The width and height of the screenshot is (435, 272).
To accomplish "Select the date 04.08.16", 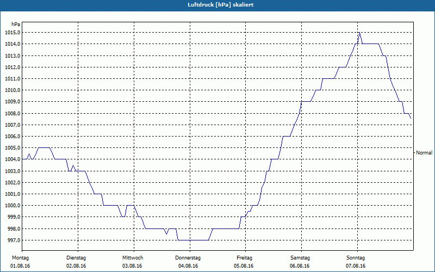I will [x=188, y=266].
